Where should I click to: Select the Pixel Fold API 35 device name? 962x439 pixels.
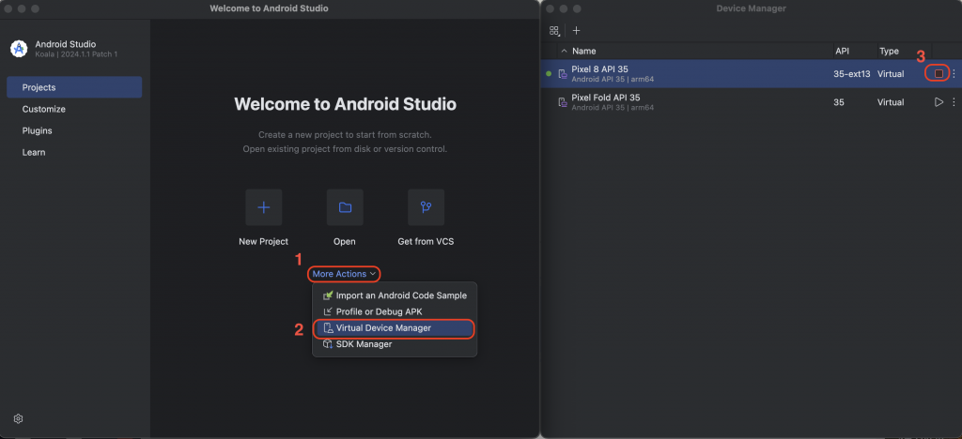click(x=606, y=98)
